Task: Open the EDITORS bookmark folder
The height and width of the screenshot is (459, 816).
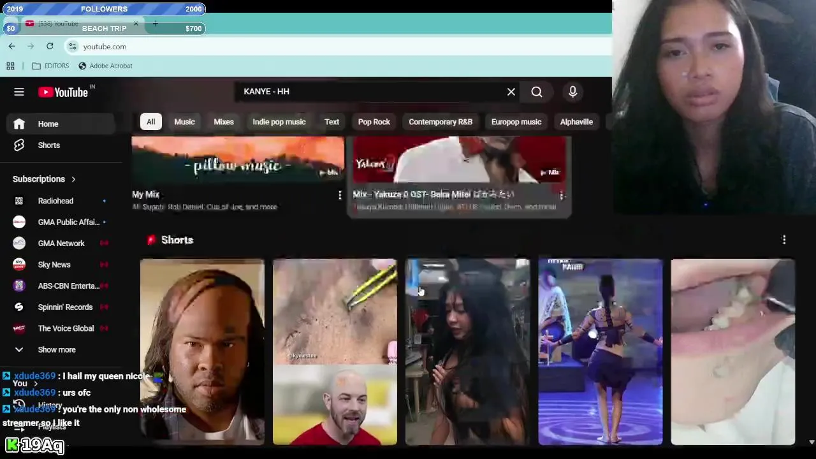Action: [x=50, y=66]
